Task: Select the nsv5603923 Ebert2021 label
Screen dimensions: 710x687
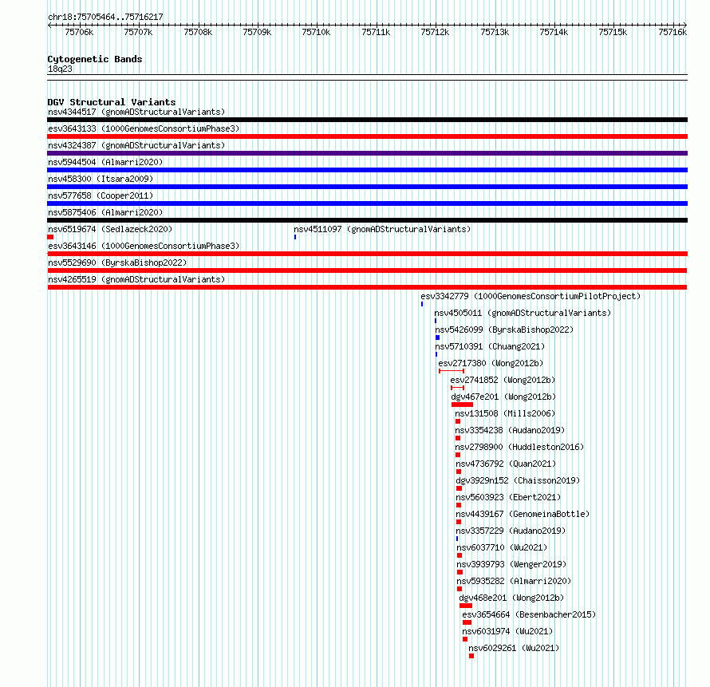Action: click(508, 497)
